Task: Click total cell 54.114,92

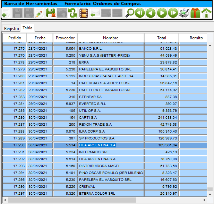Action: click(x=162, y=90)
